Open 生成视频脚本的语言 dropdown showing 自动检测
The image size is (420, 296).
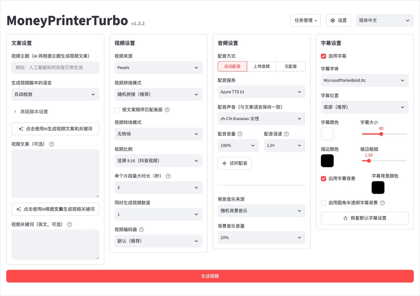(x=55, y=94)
